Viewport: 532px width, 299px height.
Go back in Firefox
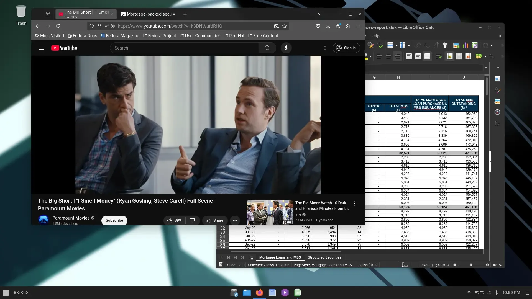tap(38, 26)
